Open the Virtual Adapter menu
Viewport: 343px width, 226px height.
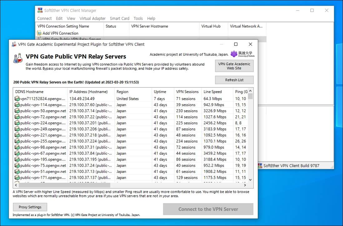point(92,18)
